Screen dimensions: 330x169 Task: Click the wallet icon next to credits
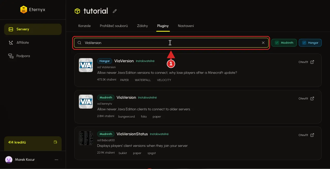click(55, 142)
